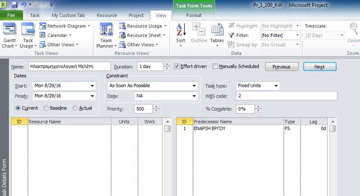Screen dimensions: 360x196
Task: Launch the Team Planner view
Action: [x=106, y=35]
